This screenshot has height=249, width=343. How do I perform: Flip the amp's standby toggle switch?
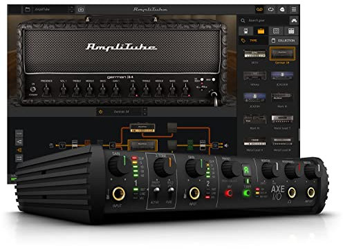(33, 89)
